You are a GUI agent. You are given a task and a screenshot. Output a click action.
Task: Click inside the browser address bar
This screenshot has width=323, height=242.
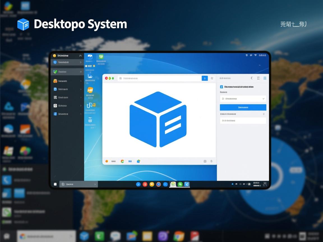[160, 78]
